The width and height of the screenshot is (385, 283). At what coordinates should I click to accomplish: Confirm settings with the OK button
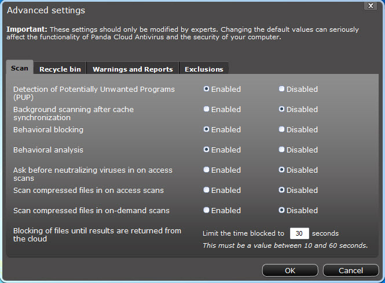tap(290, 270)
